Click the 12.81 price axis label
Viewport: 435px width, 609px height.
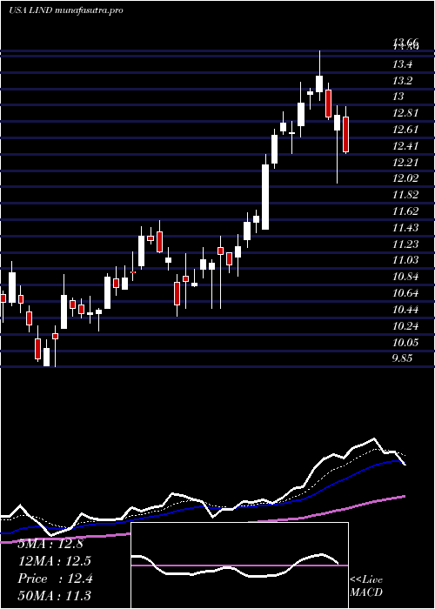(405, 113)
